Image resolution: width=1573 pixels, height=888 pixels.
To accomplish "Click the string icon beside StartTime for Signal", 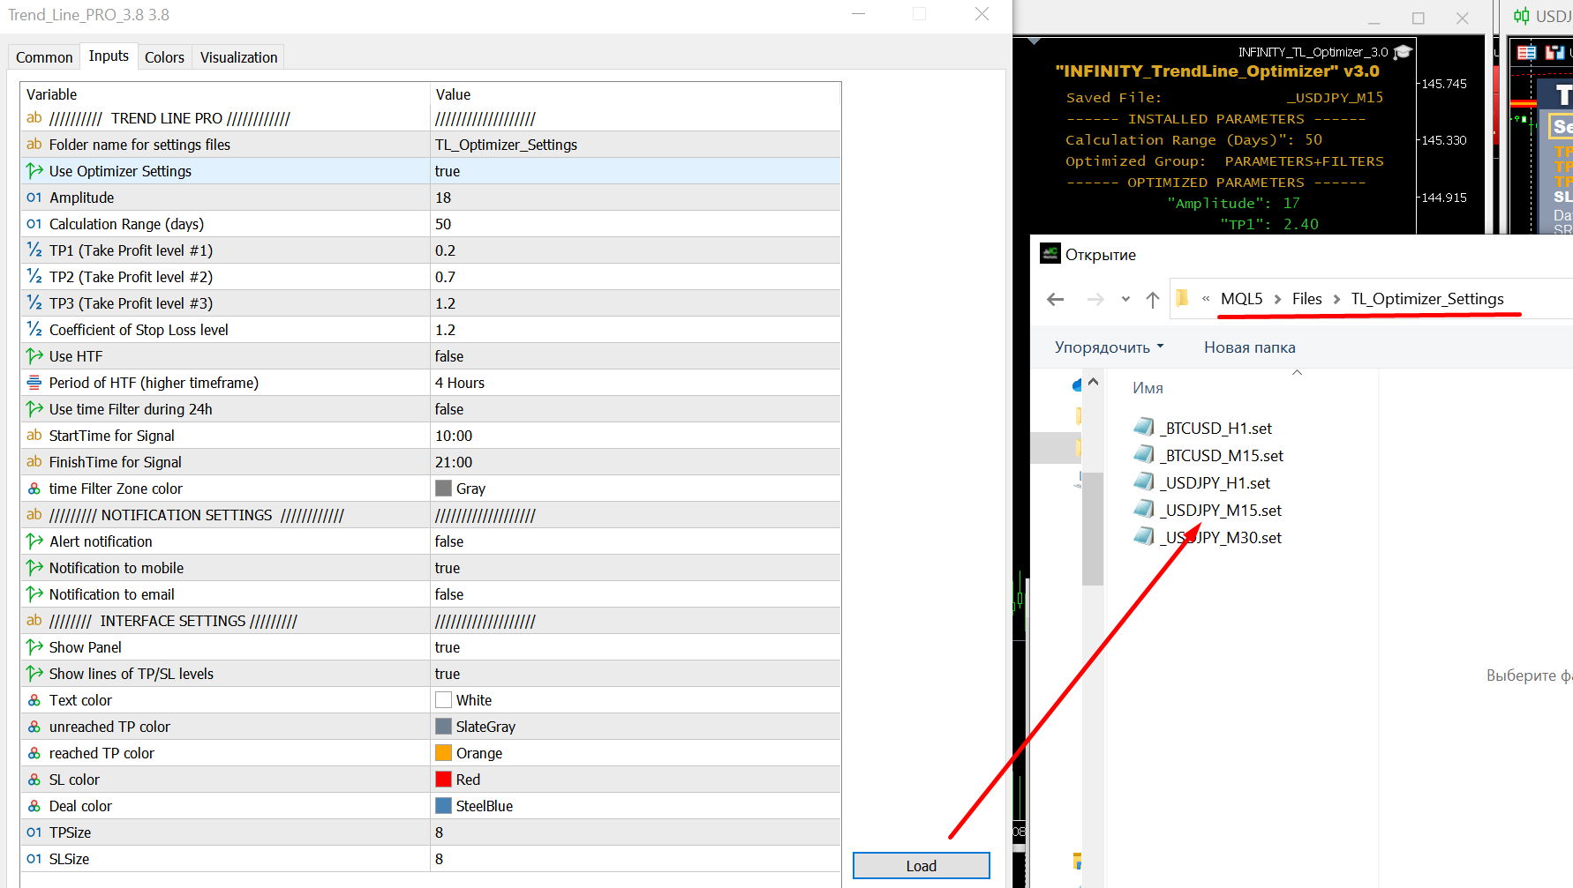I will 34,435.
